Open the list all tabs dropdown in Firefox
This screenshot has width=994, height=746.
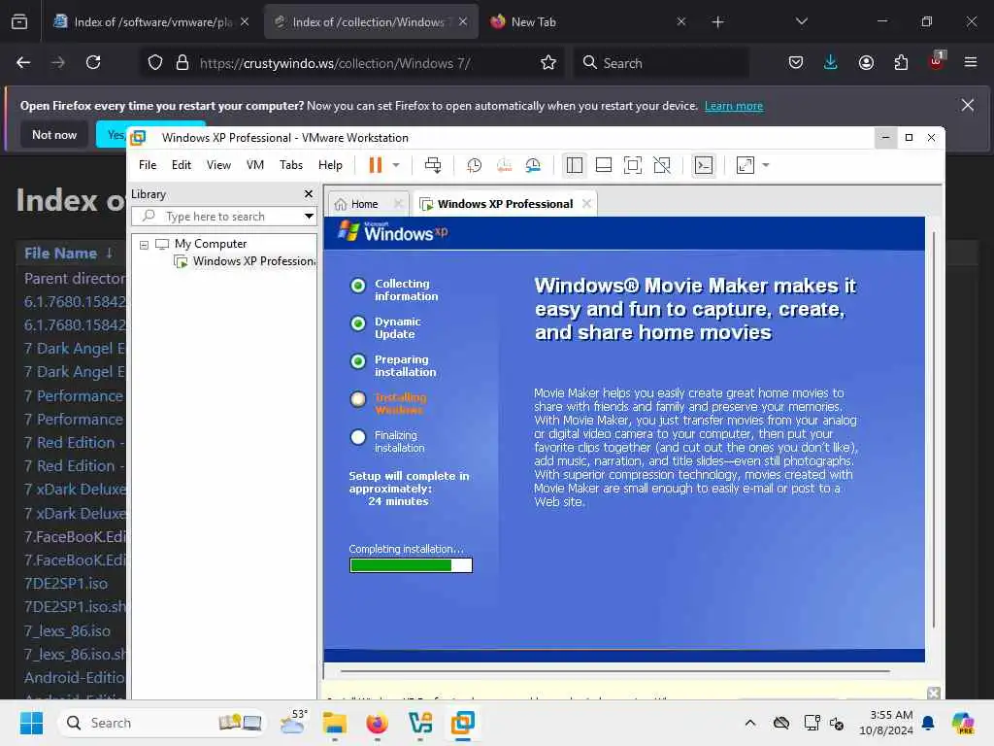point(801,21)
